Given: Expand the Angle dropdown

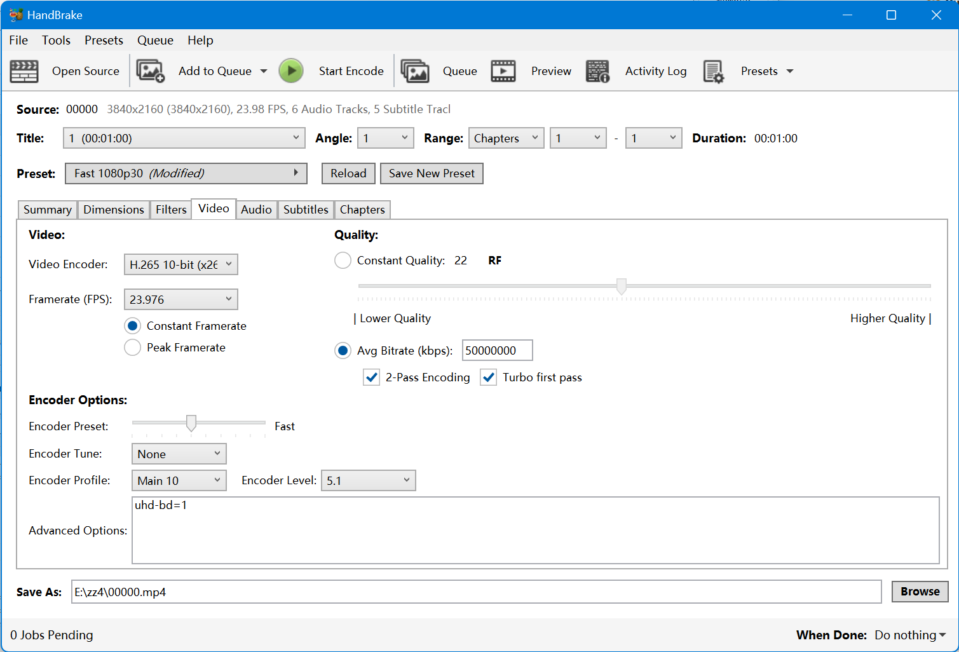Looking at the screenshot, I should pos(386,138).
